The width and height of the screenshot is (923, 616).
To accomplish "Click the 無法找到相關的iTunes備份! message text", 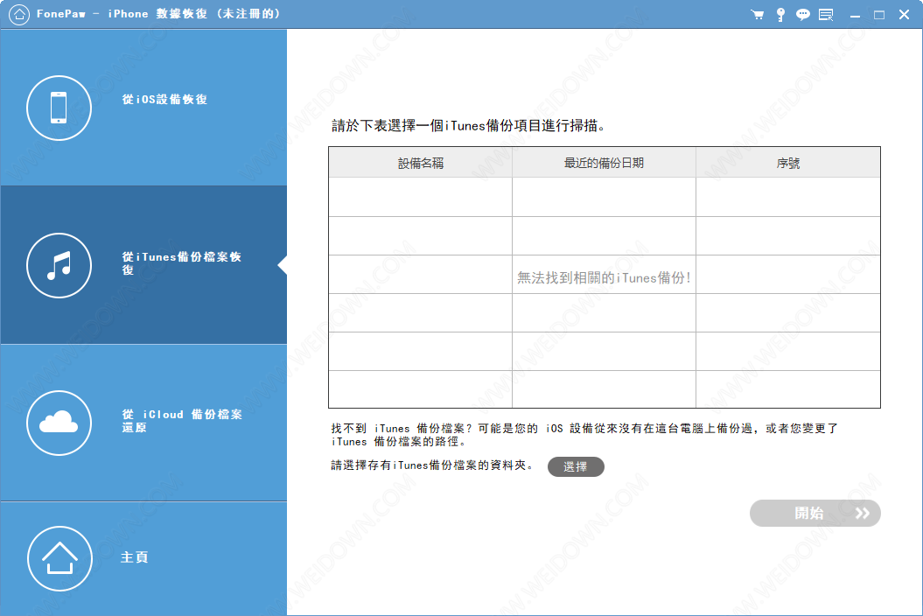I will (604, 277).
